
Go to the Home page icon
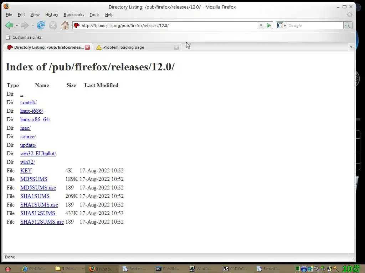coord(65,25)
